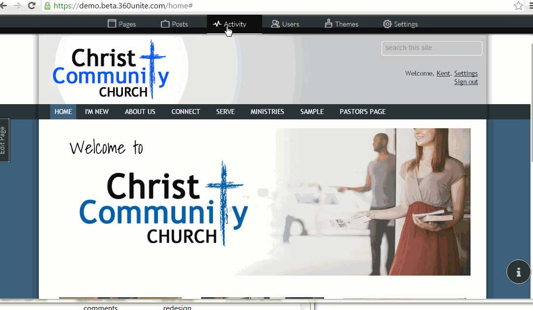Activate the HOME navigation state
This screenshot has width=533, height=310.
63,112
